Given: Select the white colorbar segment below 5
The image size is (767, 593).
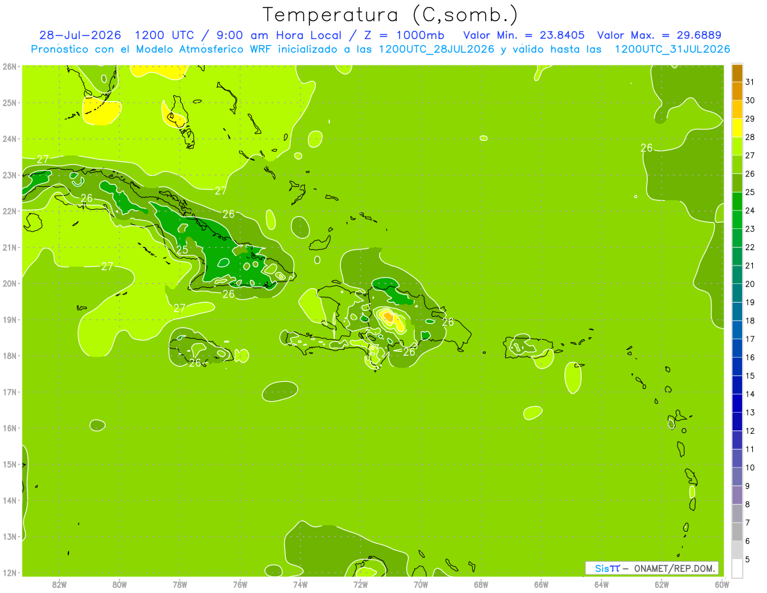Looking at the screenshot, I should 737,568.
